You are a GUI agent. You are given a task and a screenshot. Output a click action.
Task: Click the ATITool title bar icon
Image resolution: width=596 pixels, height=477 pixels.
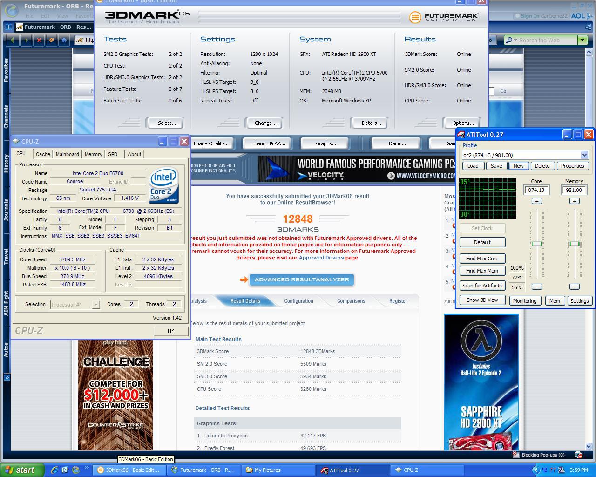(461, 135)
